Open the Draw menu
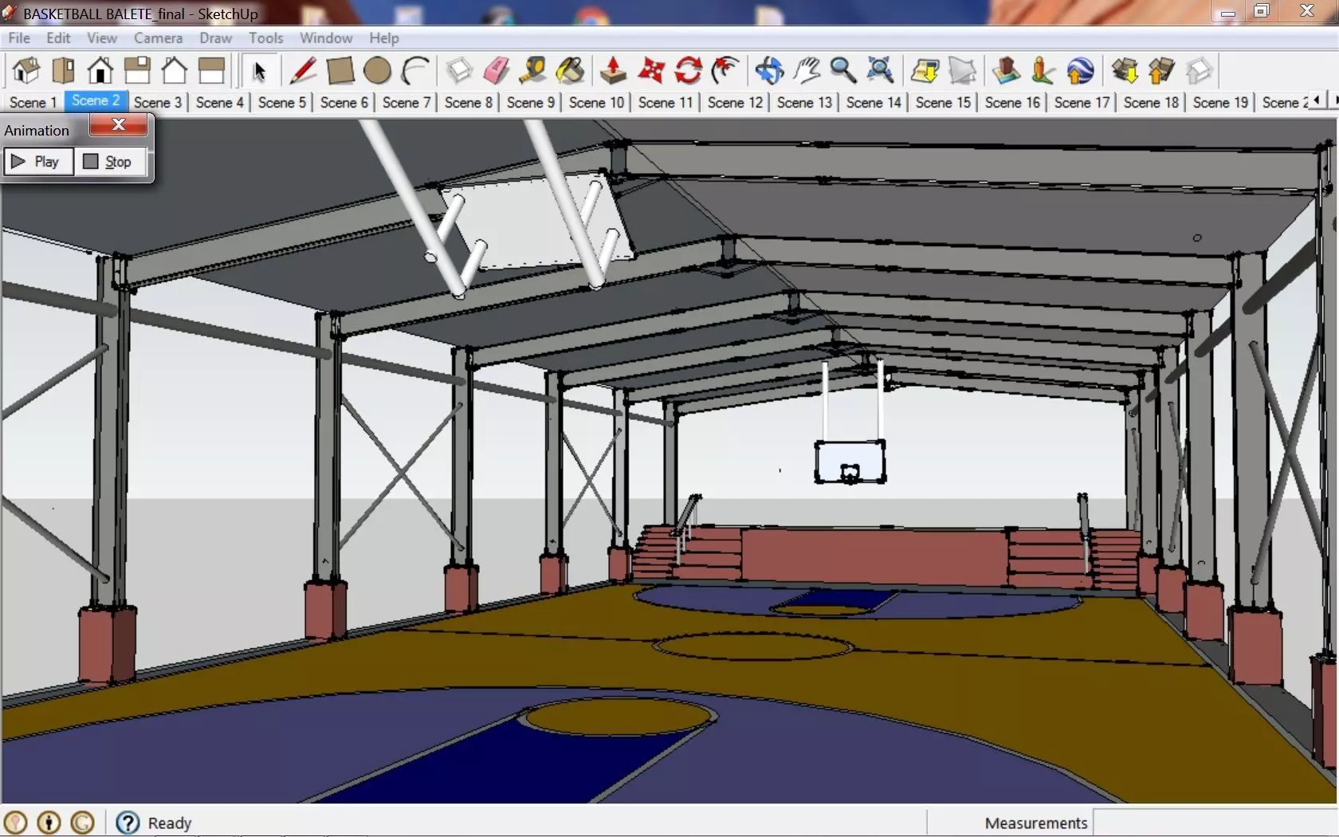 [215, 37]
